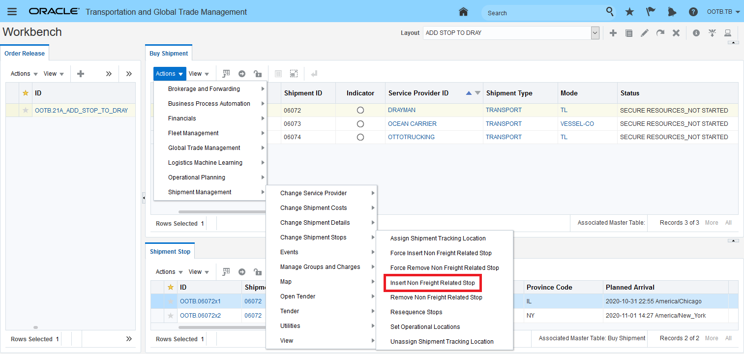Click the add plus icon in Order Release
744x354 pixels.
81,74
